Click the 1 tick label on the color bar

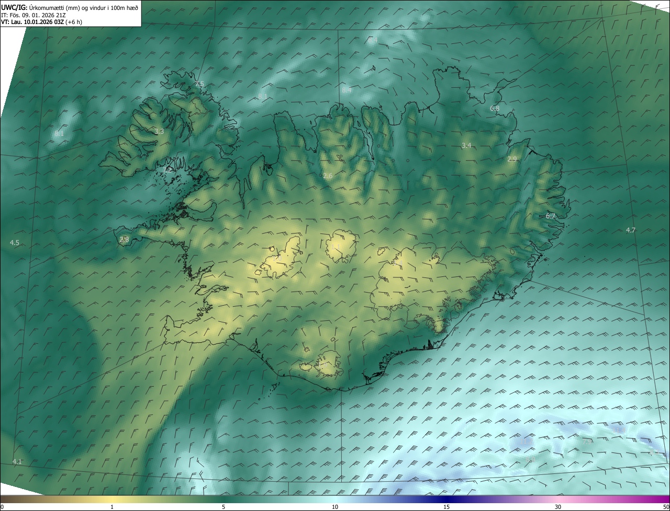pos(112,507)
